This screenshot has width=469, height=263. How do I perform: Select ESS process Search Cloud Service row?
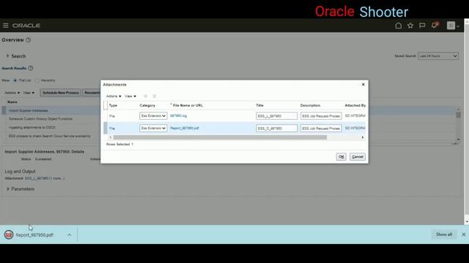(50, 137)
